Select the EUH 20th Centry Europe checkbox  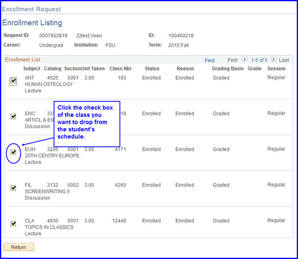pyautogui.click(x=13, y=152)
